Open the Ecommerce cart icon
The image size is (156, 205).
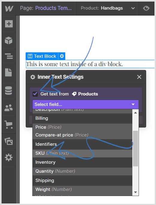click(9, 124)
